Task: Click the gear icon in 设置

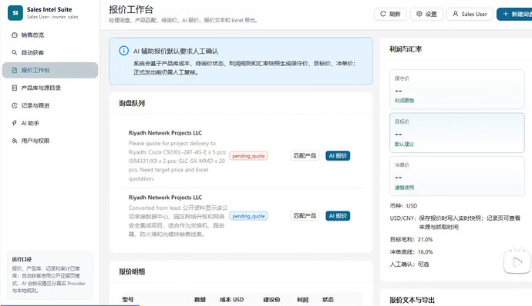Action: pyautogui.click(x=419, y=14)
